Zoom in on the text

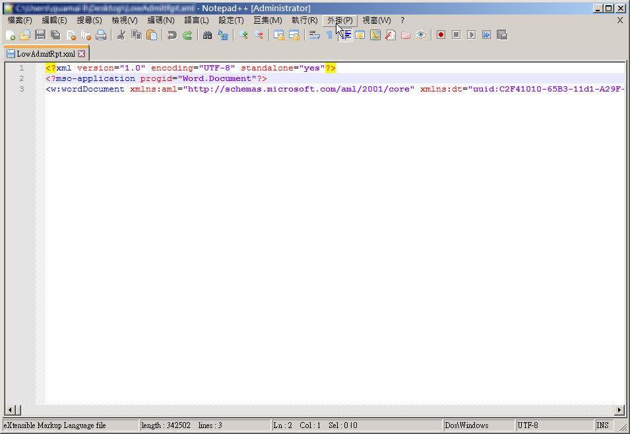[242, 35]
